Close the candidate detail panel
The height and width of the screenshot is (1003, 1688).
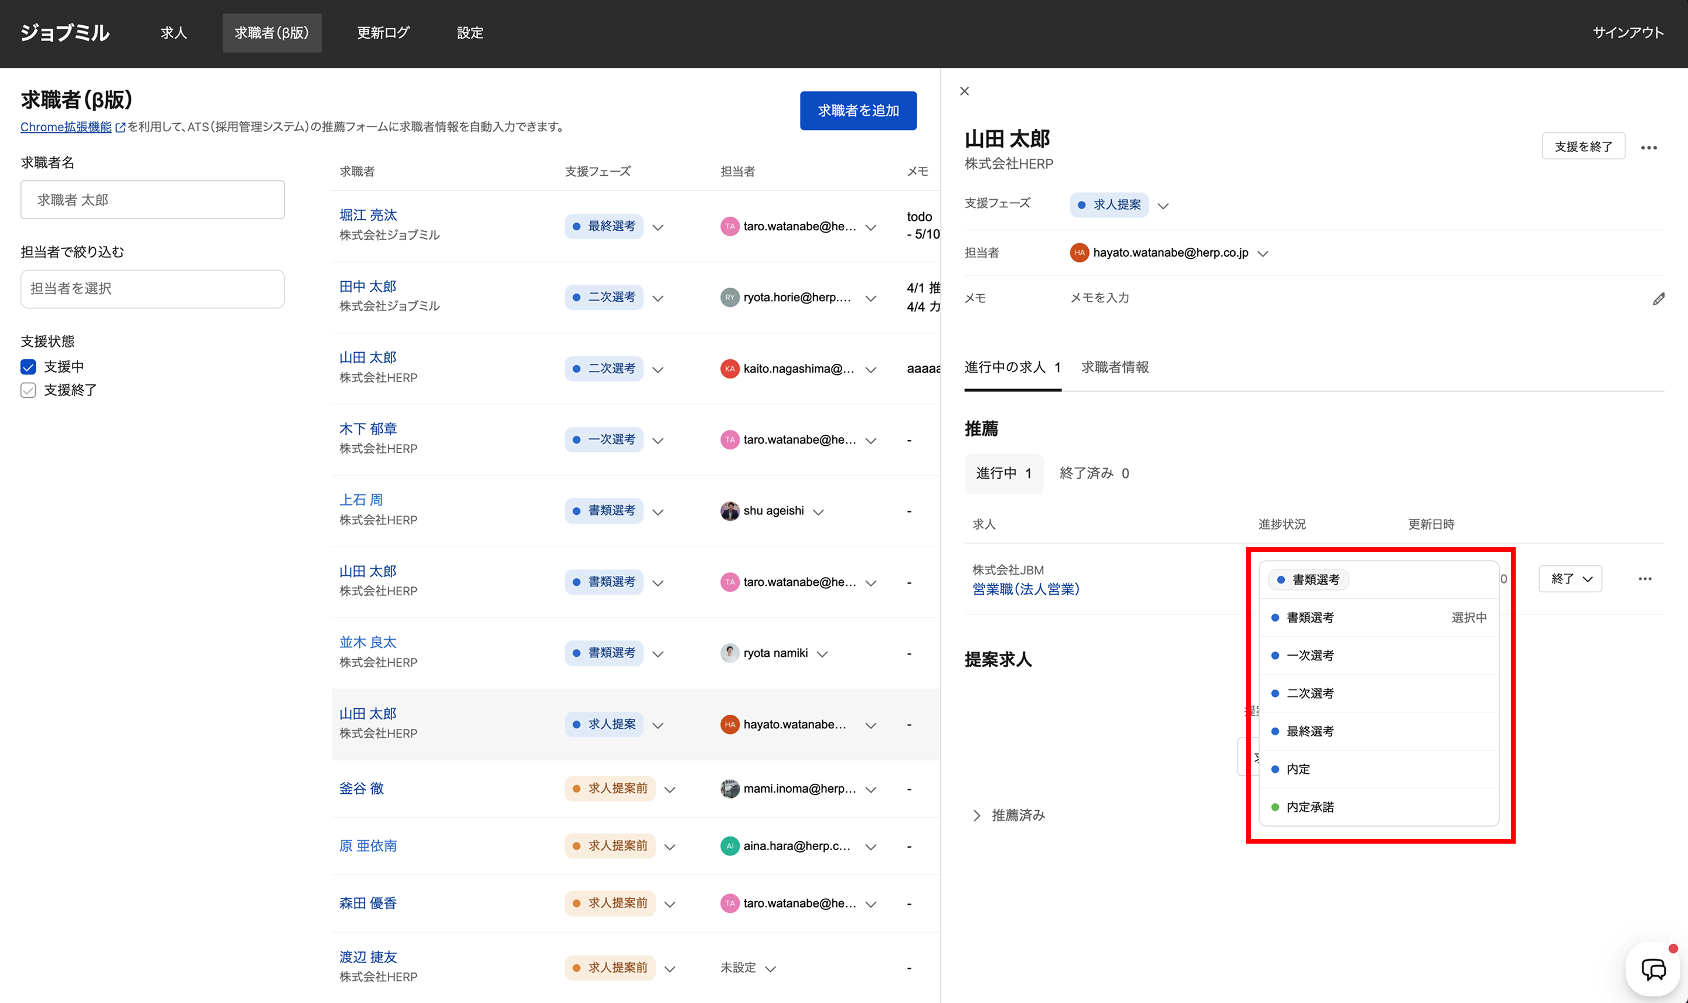coord(964,91)
